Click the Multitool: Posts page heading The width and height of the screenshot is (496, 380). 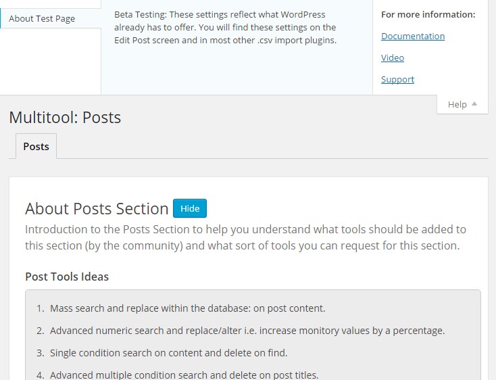pyautogui.click(x=65, y=118)
